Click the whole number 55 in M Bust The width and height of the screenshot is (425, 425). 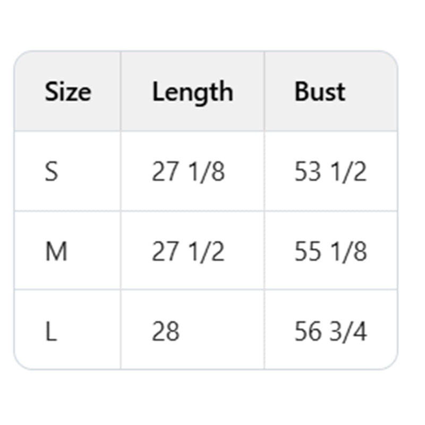point(308,251)
